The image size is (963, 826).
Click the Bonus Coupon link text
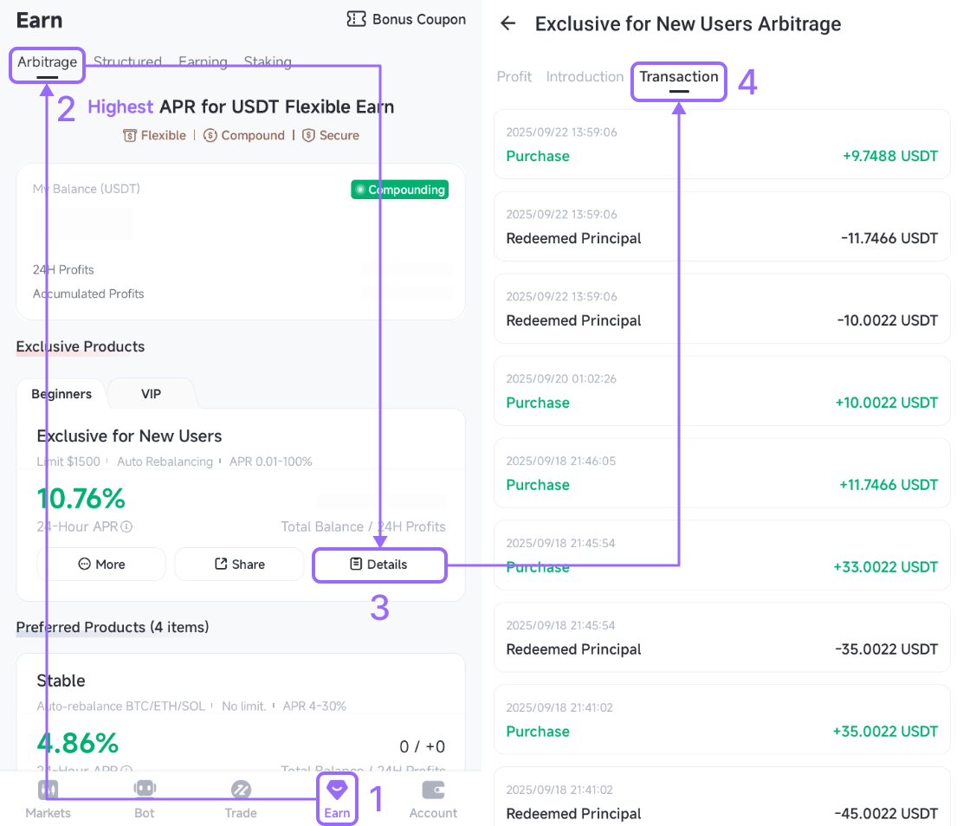click(x=419, y=20)
